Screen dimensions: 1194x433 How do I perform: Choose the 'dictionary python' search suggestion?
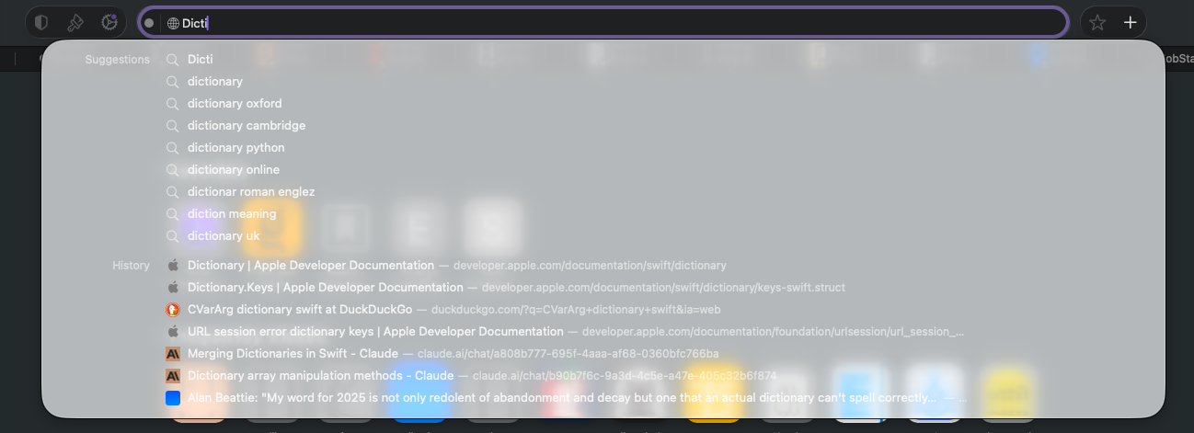235,147
